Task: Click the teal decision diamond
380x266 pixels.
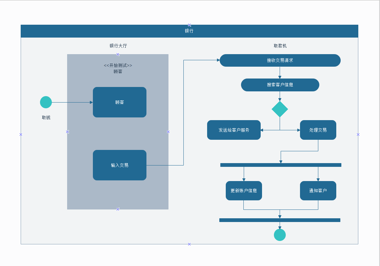Action: [x=280, y=109]
